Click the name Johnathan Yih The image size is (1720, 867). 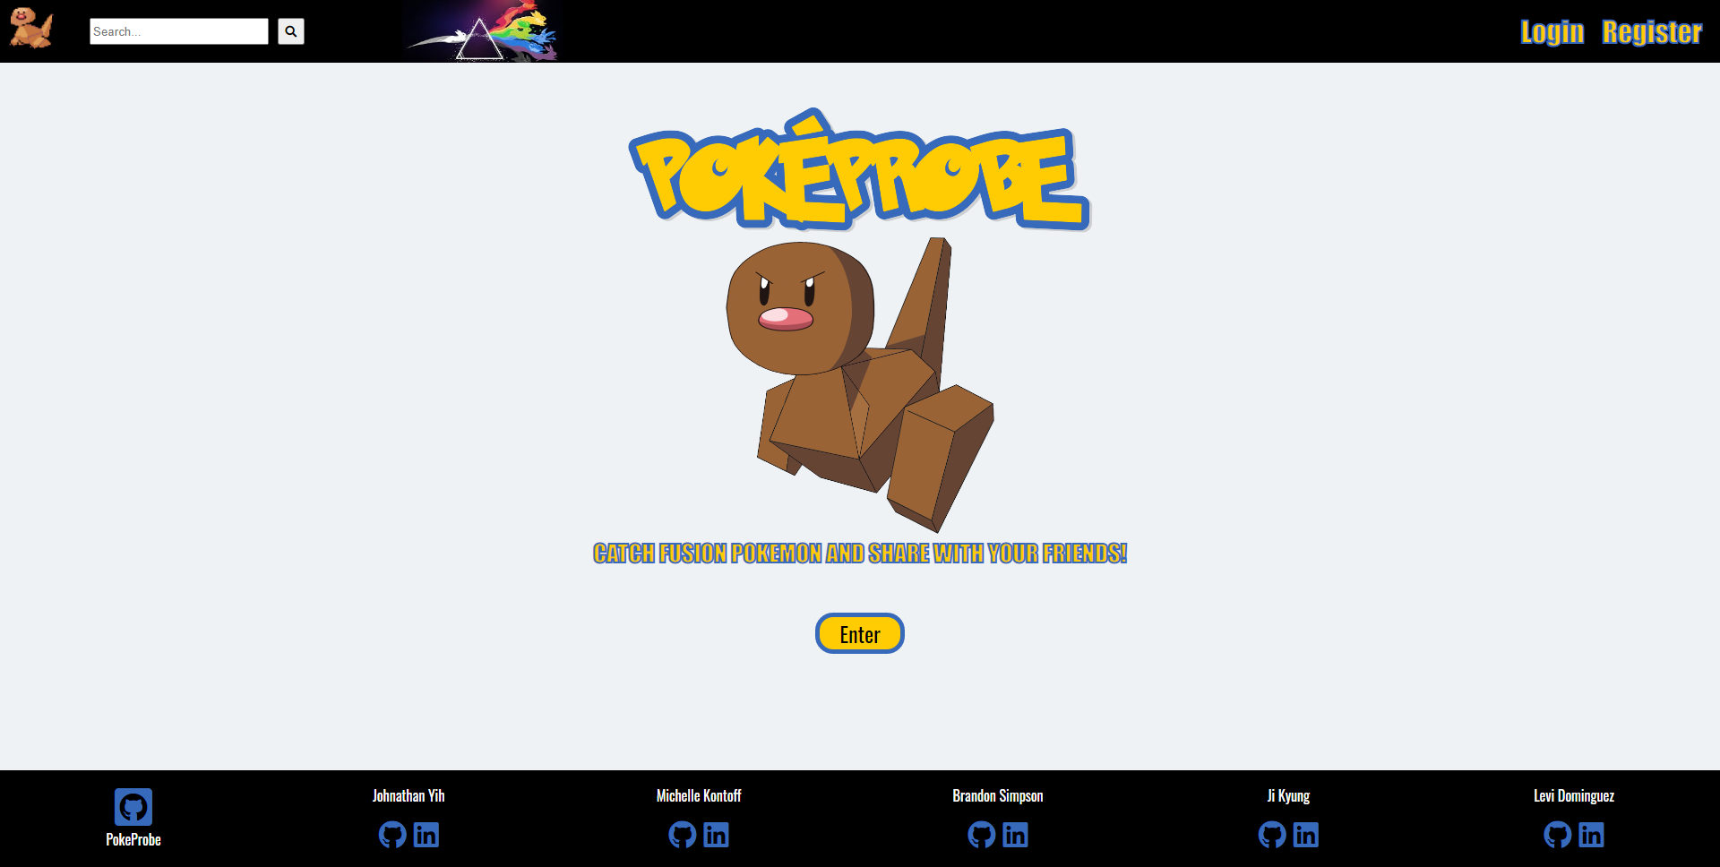pos(408,795)
